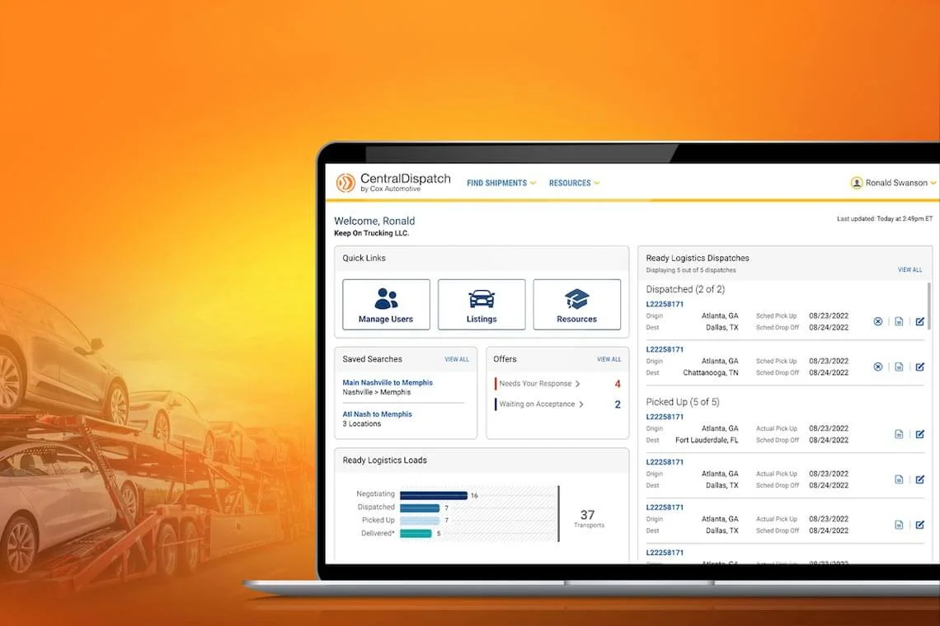Click the 'Picked Up (5 of 5)' heading

click(682, 402)
